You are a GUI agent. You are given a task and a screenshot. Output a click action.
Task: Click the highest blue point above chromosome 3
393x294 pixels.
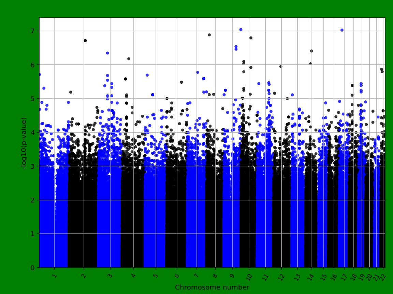coord(107,53)
